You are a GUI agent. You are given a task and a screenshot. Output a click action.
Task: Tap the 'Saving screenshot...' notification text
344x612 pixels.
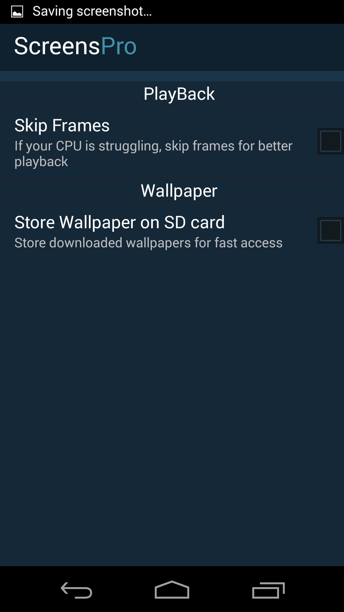click(x=92, y=11)
